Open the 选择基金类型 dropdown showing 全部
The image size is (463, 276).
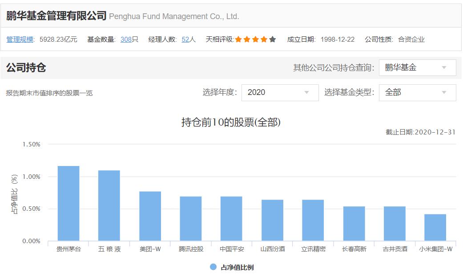[416, 93]
